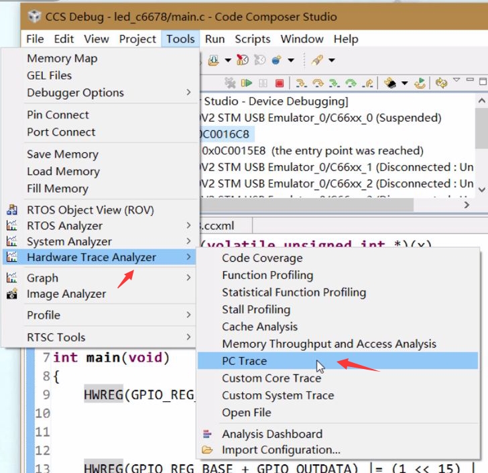Click the Restart green arrow icon
The image size is (488, 473).
[x=420, y=83]
